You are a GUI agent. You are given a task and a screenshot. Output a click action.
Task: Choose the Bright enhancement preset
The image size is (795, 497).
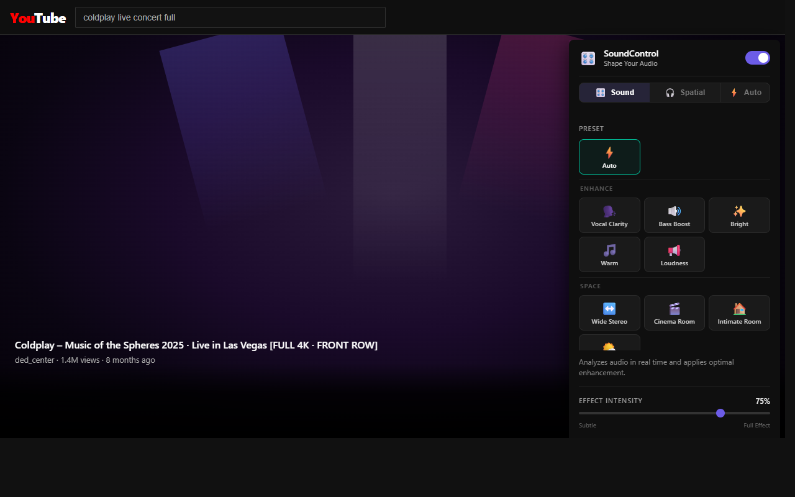[739, 216]
